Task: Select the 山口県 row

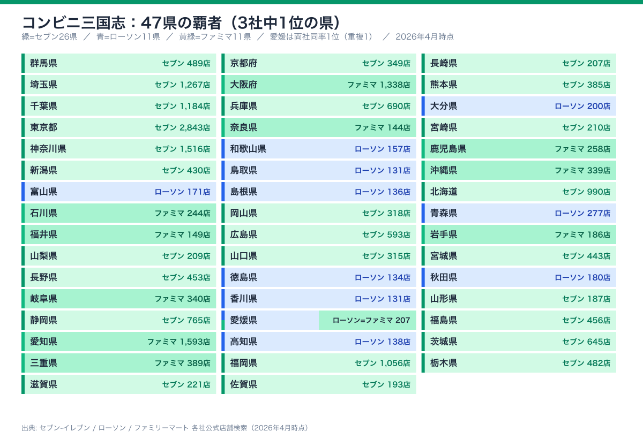Action: coord(319,256)
